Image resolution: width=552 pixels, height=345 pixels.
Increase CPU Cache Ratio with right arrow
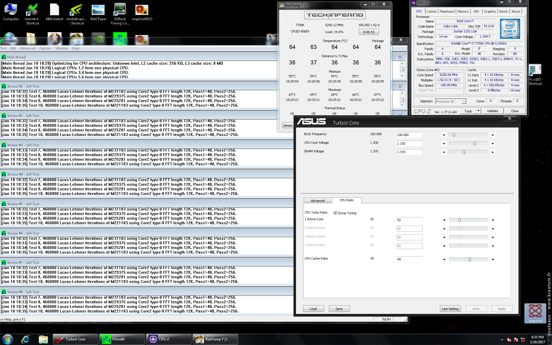coord(493,259)
